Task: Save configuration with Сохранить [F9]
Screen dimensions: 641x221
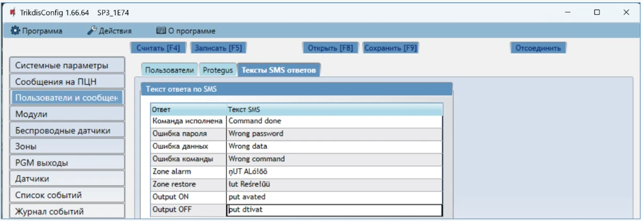Action: 390,48
